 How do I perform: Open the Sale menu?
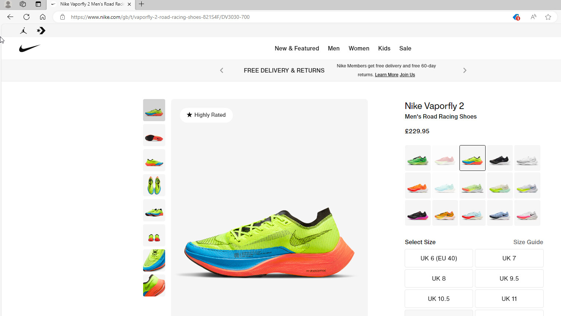pyautogui.click(x=405, y=48)
